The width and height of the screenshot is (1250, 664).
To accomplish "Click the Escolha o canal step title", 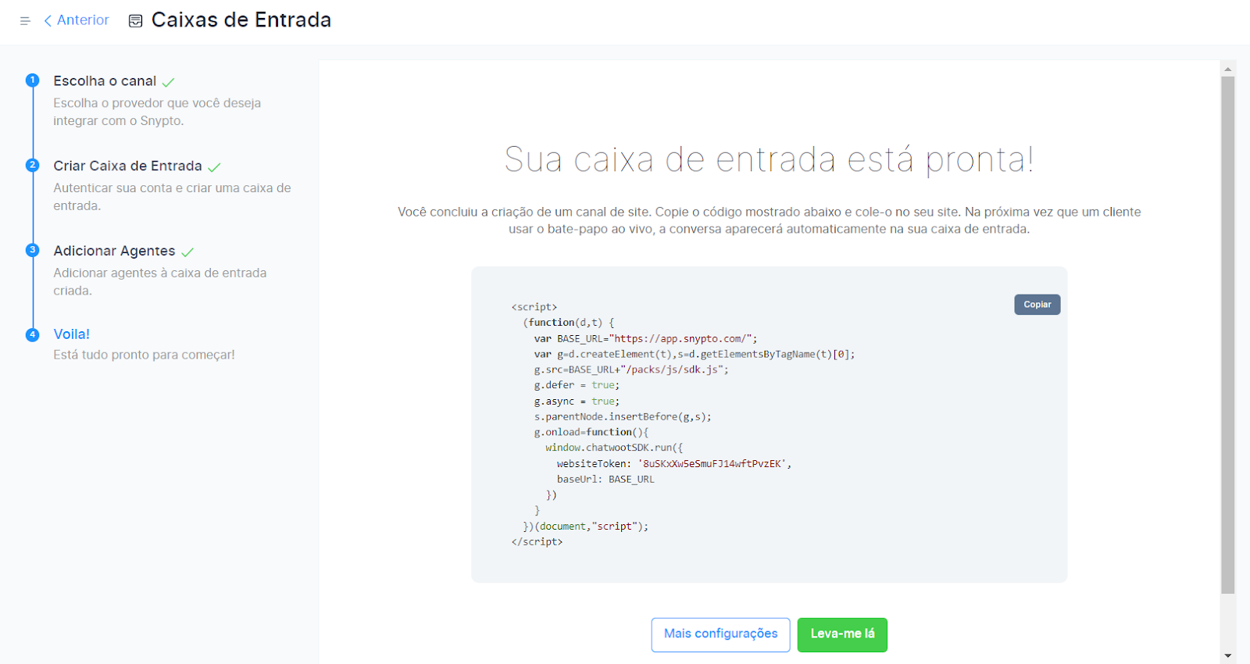I will (x=105, y=81).
